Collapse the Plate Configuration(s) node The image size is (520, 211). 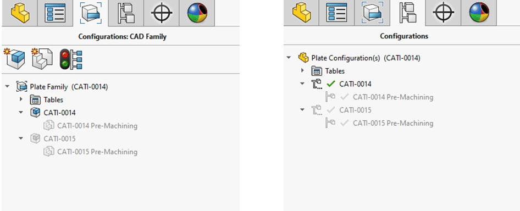289,58
